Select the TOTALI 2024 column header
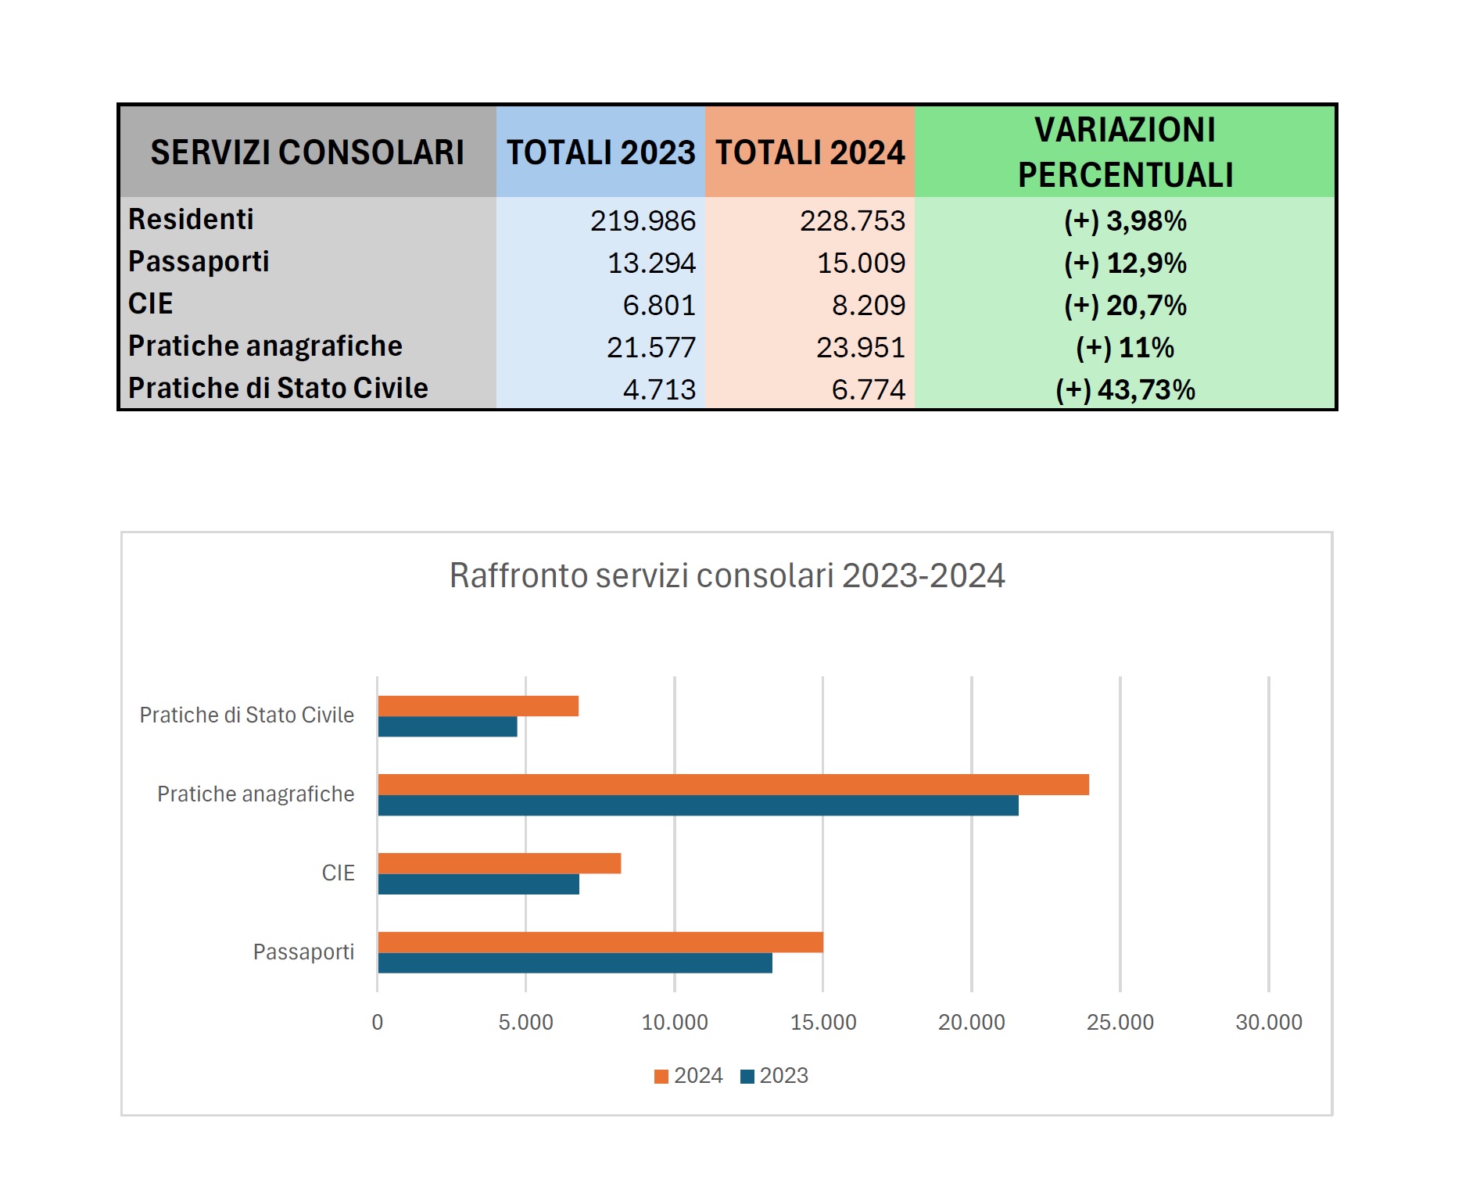Screen dimensions: 1462x1183 pyautogui.click(x=810, y=152)
